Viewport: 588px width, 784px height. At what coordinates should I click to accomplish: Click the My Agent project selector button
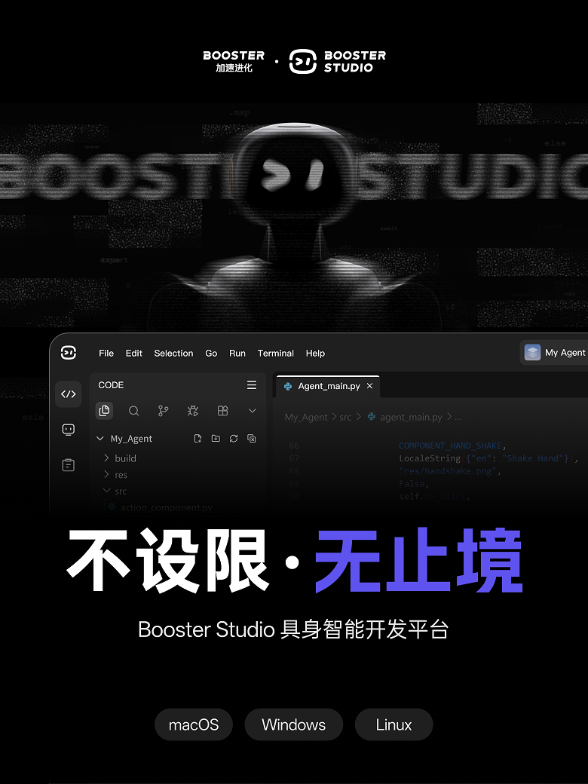tap(554, 353)
